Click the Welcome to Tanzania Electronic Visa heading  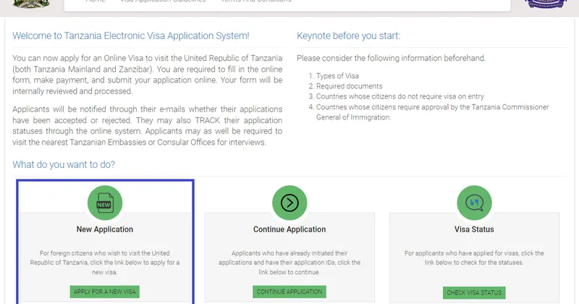pos(131,35)
